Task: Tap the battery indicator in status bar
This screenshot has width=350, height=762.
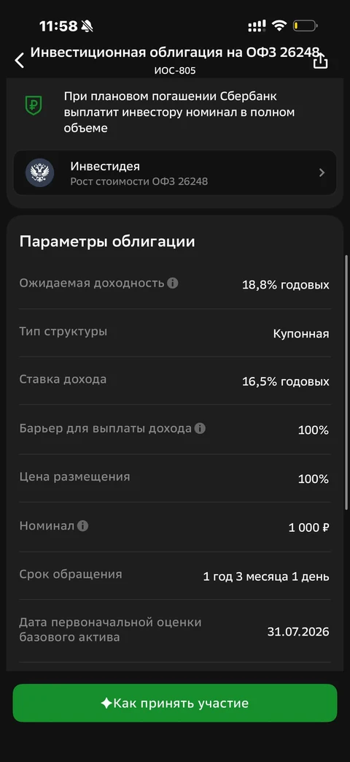Action: [306, 26]
